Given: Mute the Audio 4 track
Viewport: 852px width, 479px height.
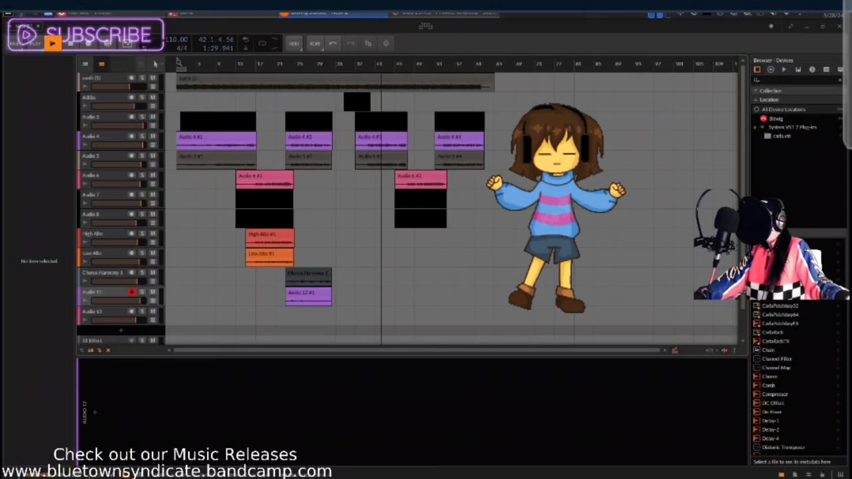Looking at the screenshot, I should pyautogui.click(x=152, y=136).
